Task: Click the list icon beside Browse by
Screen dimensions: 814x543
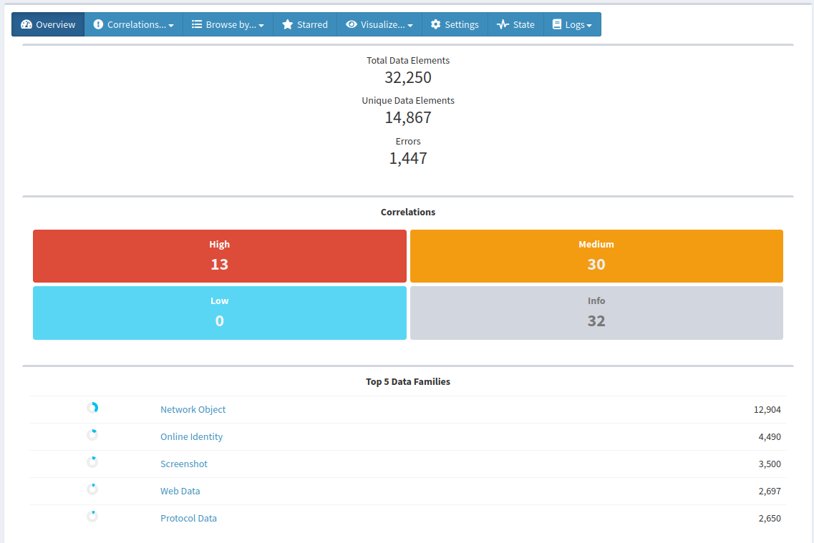Action: pyautogui.click(x=197, y=24)
